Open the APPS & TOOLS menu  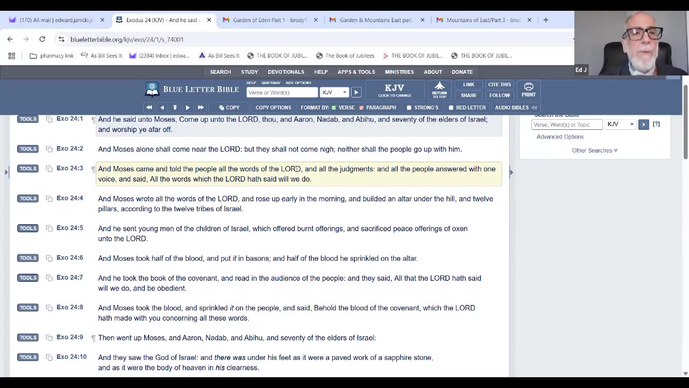point(356,72)
